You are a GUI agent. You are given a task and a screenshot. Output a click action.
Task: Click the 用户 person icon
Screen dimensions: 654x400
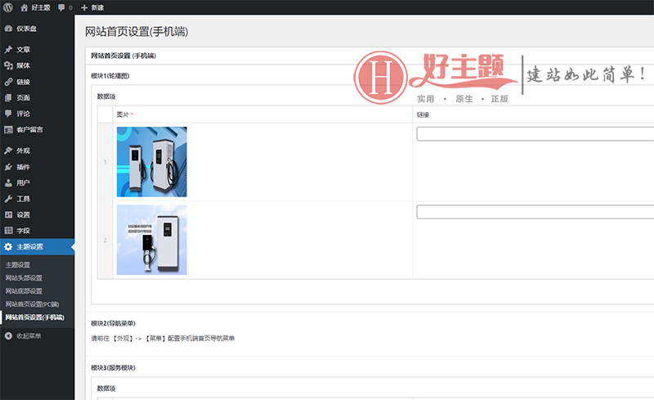click(x=8, y=183)
